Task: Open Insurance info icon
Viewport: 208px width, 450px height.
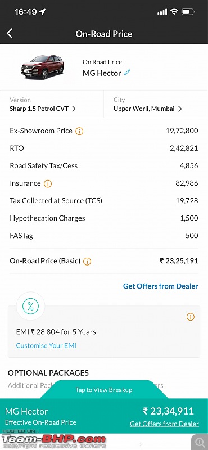Action: [x=48, y=184]
